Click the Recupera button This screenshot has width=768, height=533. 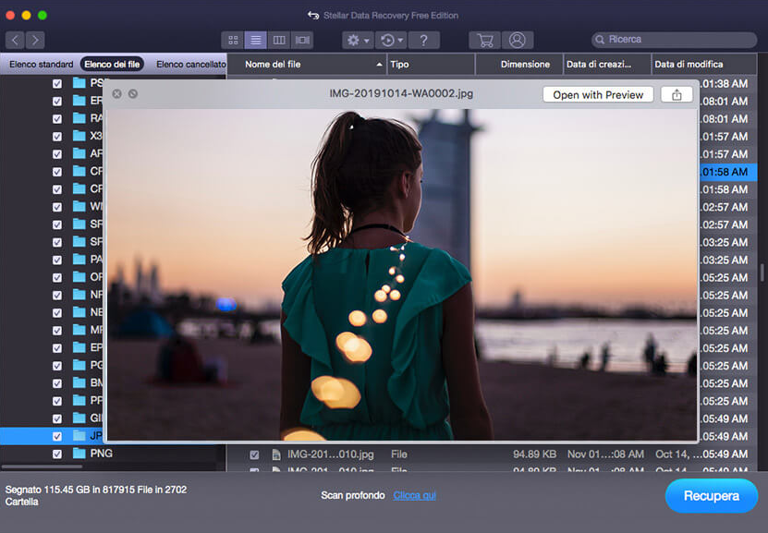point(712,496)
